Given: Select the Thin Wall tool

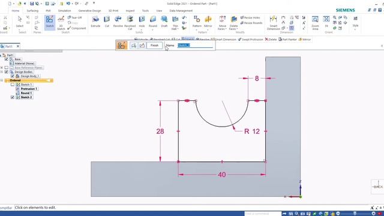Looking at the screenshot, I should [x=175, y=23].
